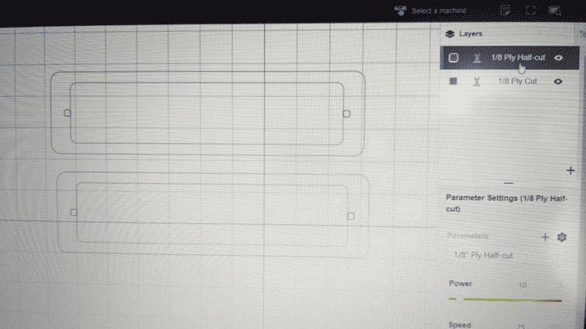Click the Power label
Viewport: 586px width, 329px height.
click(x=461, y=284)
